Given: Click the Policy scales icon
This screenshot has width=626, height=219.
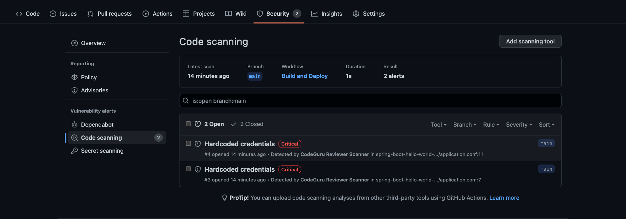Looking at the screenshot, I should click(75, 77).
